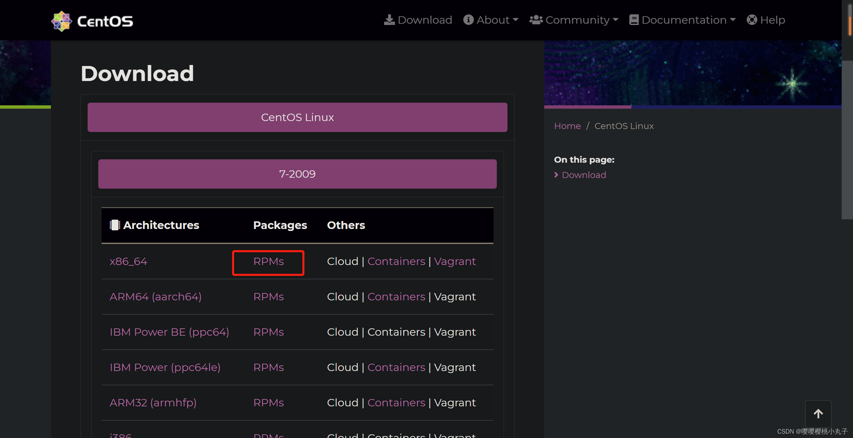Click RPMs link for IBM Power BE (ppc64)
The height and width of the screenshot is (438, 853).
coord(269,332)
